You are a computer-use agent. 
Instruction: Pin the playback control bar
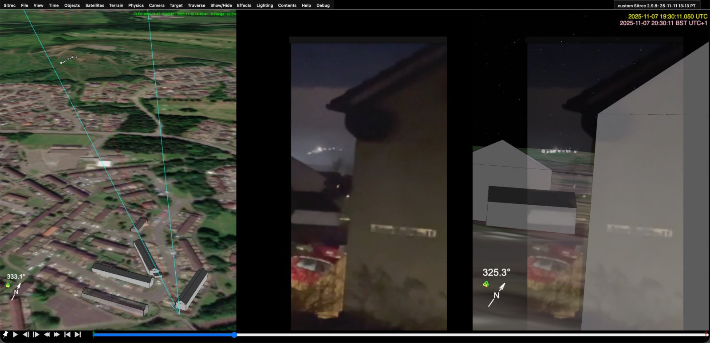click(x=5, y=335)
